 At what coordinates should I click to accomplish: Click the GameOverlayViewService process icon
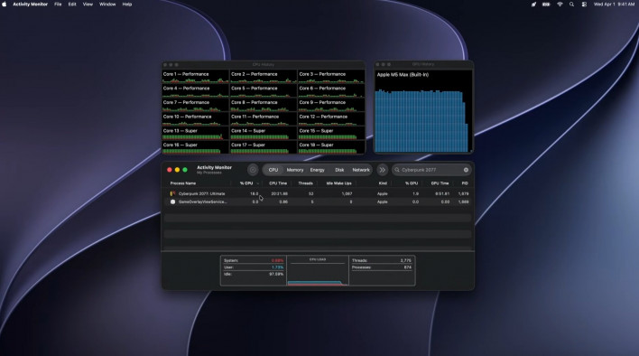(172, 201)
